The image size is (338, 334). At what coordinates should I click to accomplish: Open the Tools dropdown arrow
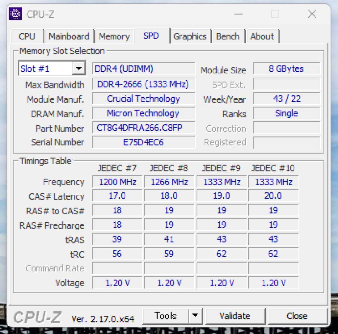click(x=195, y=316)
